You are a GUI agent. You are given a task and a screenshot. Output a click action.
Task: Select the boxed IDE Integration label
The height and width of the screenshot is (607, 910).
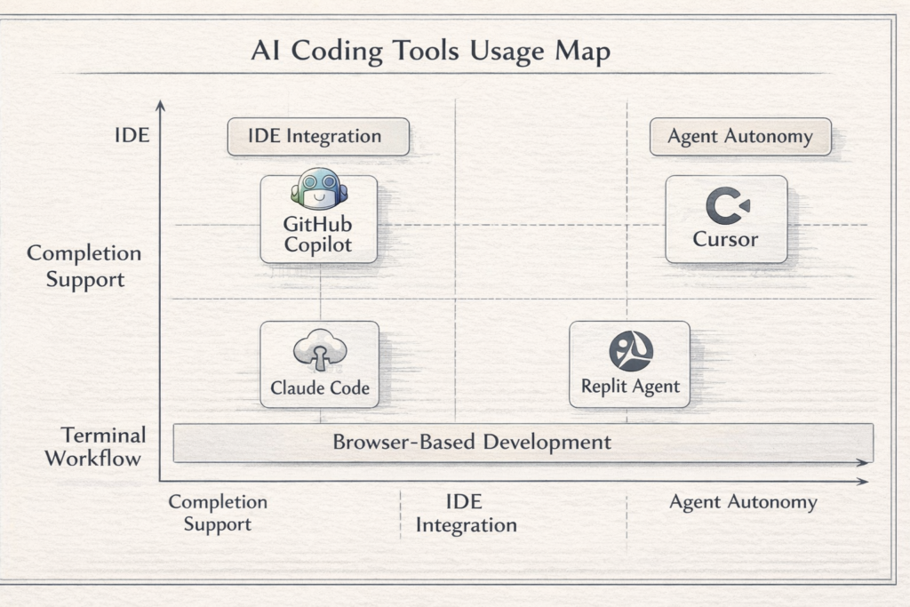point(317,137)
